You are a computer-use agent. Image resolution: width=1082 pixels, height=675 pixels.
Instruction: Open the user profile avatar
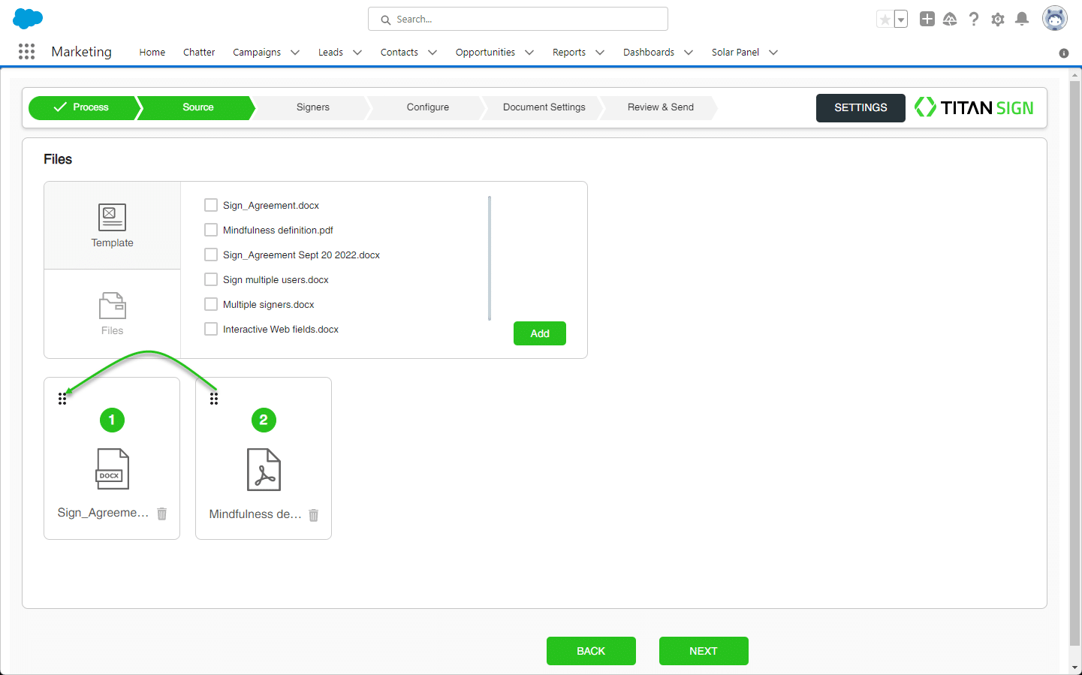pos(1055,19)
